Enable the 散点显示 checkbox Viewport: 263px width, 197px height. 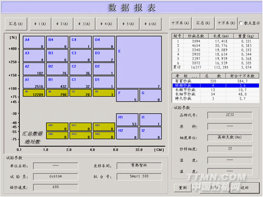click(x=241, y=23)
